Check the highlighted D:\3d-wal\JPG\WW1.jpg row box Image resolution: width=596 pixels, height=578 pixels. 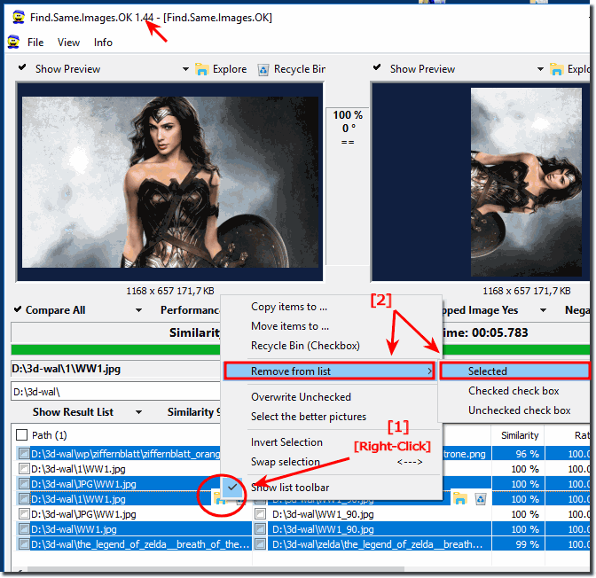[24, 483]
